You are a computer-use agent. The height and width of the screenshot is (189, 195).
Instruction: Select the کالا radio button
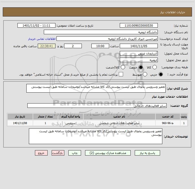[x=154, y=67]
